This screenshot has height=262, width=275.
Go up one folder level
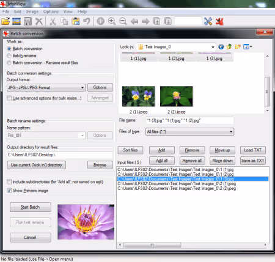[229, 47]
